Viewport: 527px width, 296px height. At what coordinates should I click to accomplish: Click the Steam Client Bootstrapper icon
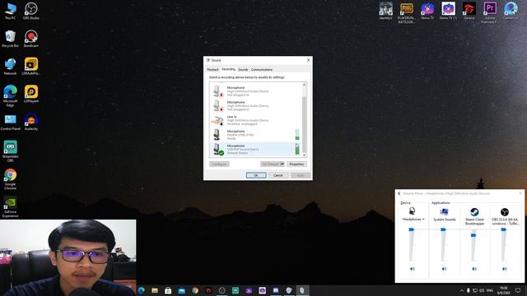pyautogui.click(x=474, y=212)
